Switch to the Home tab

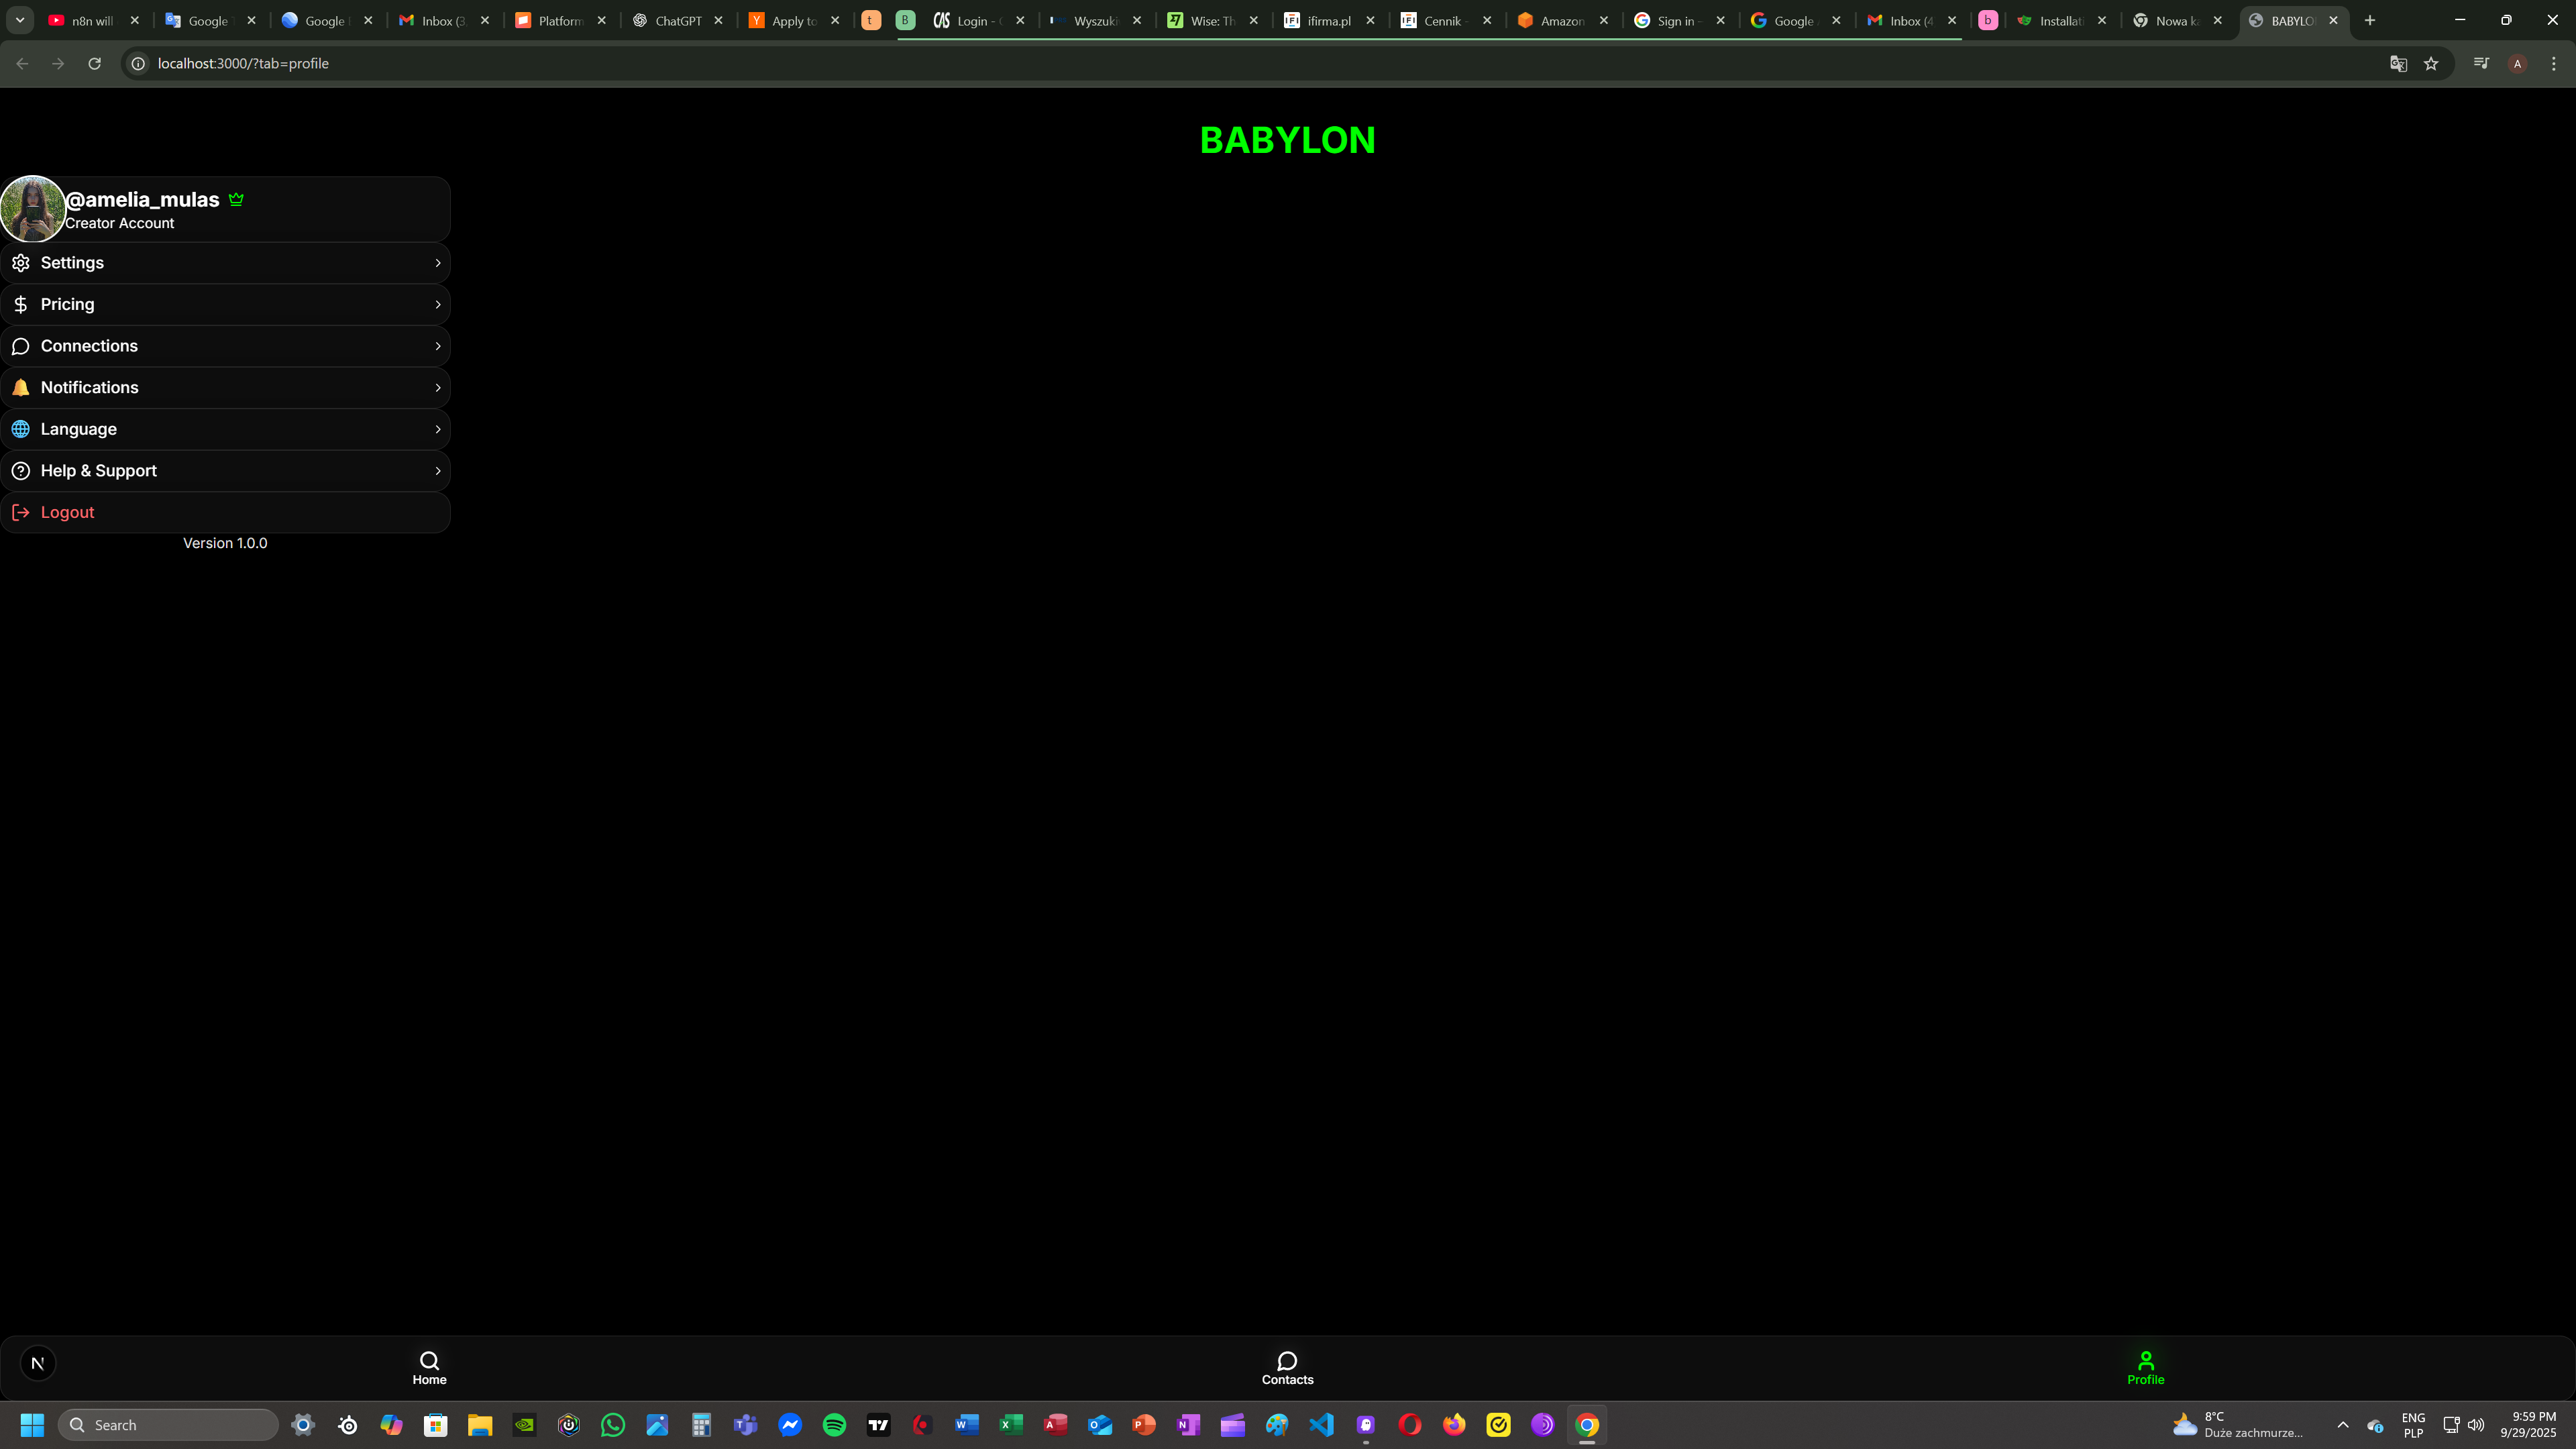(x=429, y=1367)
